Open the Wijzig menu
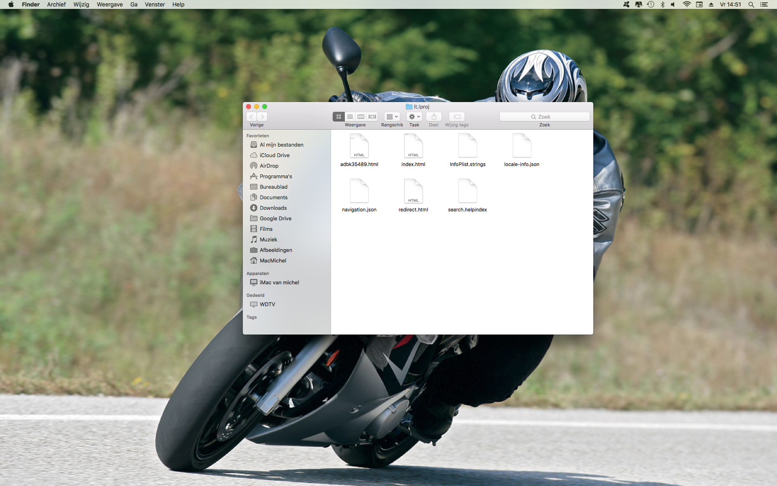This screenshot has height=486, width=777. click(81, 4)
